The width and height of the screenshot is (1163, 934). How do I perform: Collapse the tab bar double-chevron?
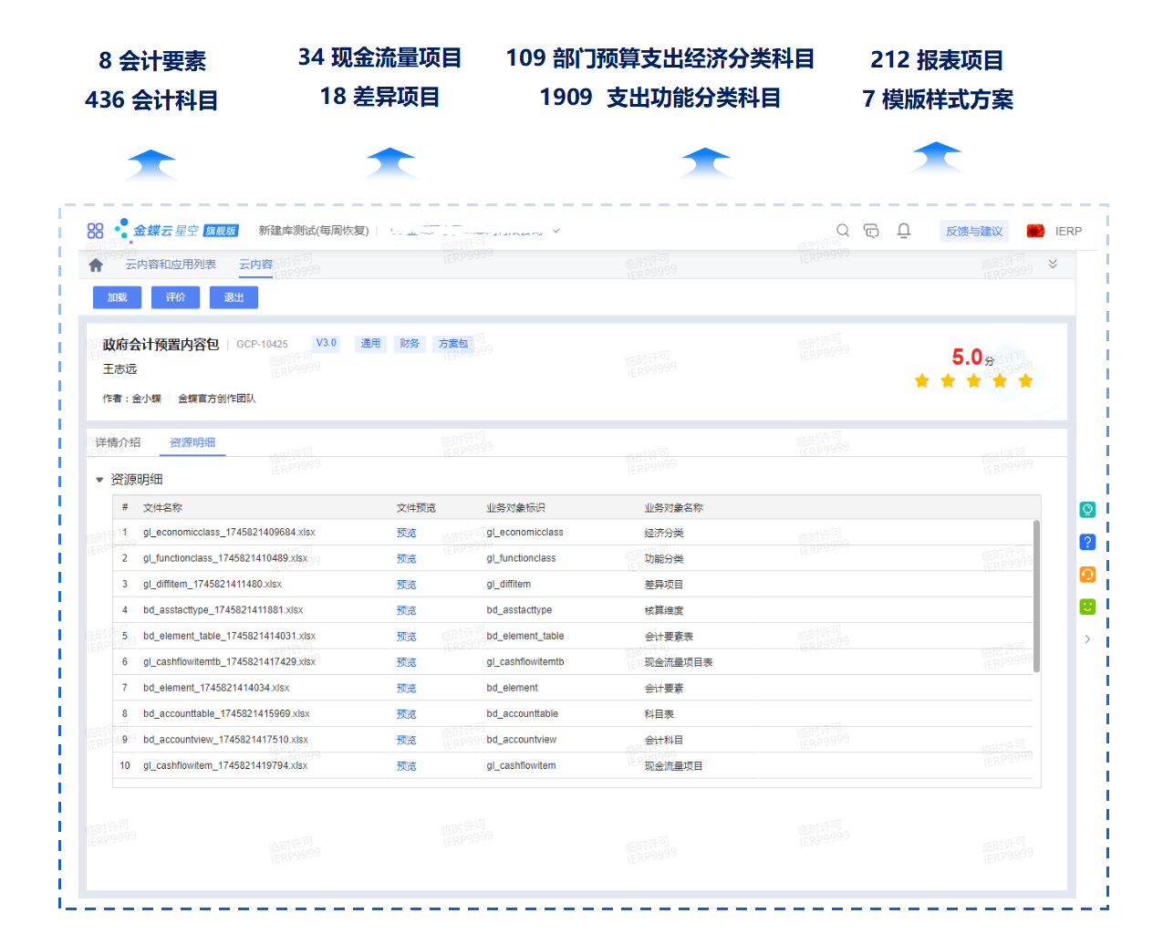1053,265
